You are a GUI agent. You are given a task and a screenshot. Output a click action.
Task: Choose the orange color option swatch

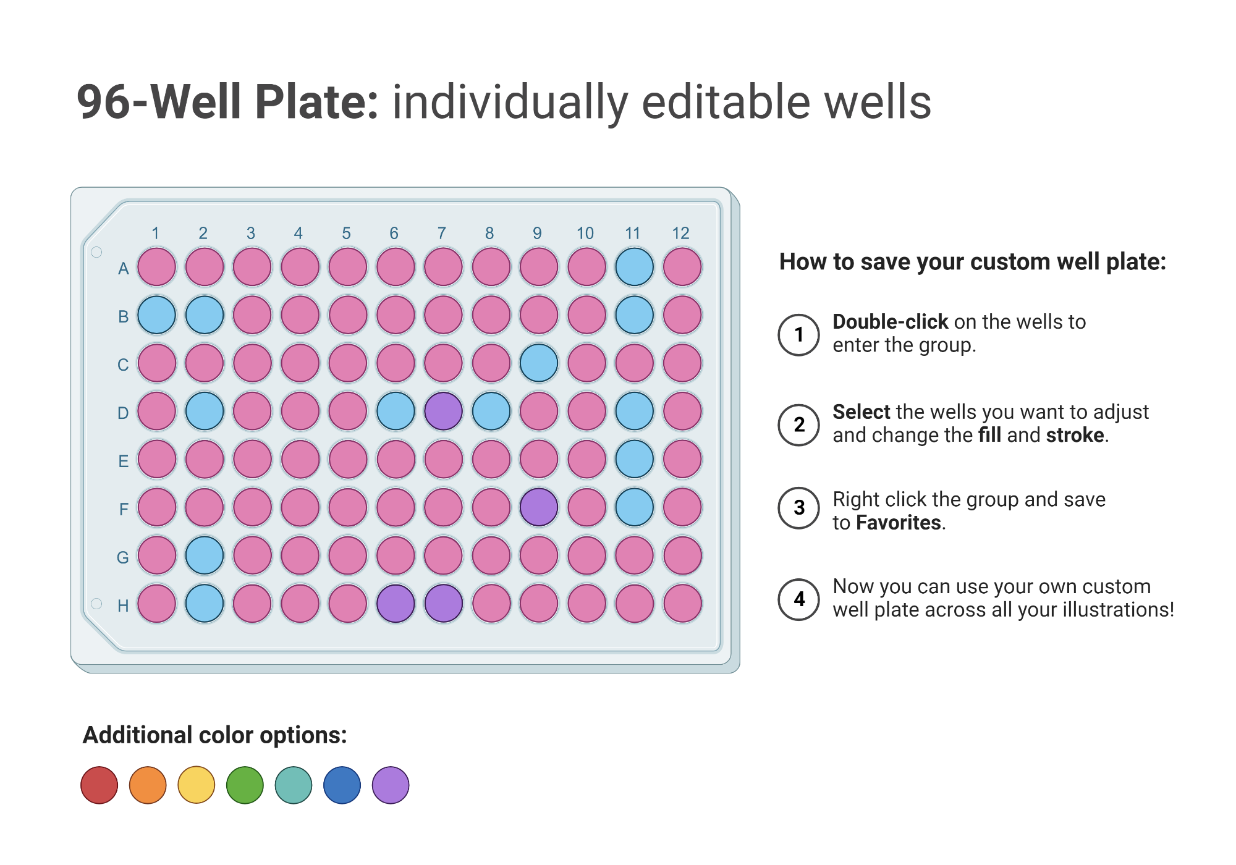[x=148, y=785]
